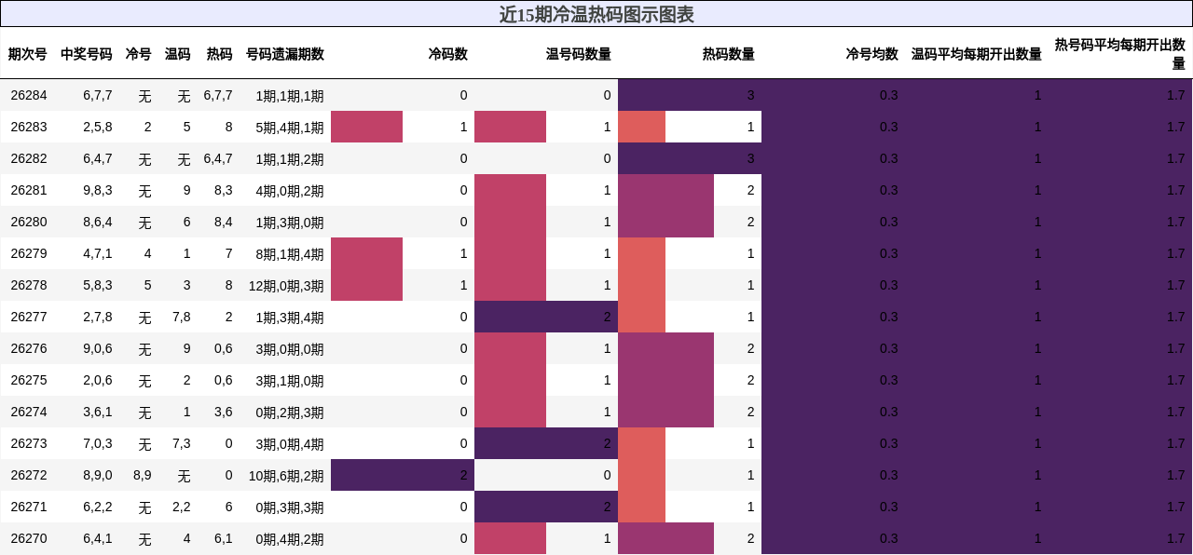This screenshot has height=555, width=1193.
Task: Select issue number 26282
Action: pyautogui.click(x=28, y=158)
